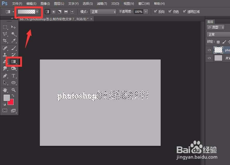This screenshot has height=165, width=230.
Task: Open the 帮助(H) menu
Action: tap(159, 4)
